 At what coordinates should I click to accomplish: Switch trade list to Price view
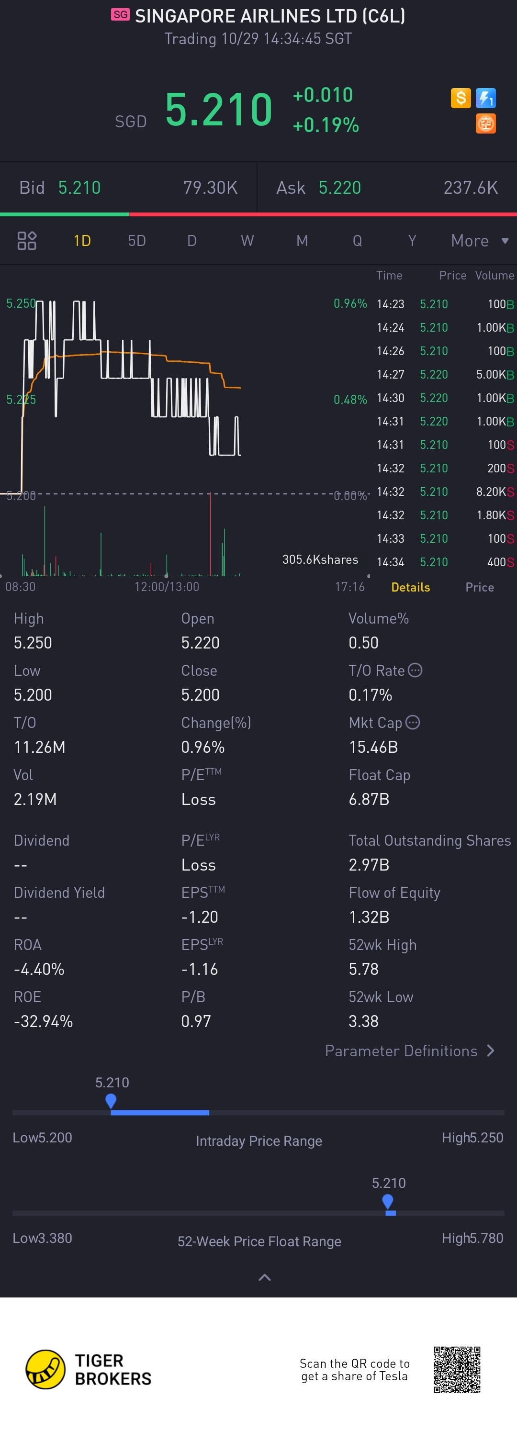coord(480,587)
